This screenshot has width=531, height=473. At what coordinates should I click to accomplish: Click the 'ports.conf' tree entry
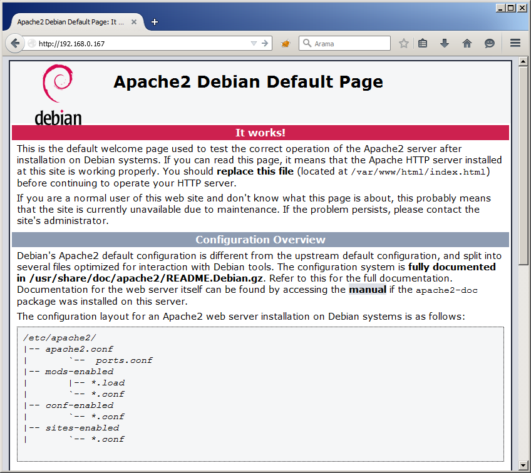click(x=124, y=360)
